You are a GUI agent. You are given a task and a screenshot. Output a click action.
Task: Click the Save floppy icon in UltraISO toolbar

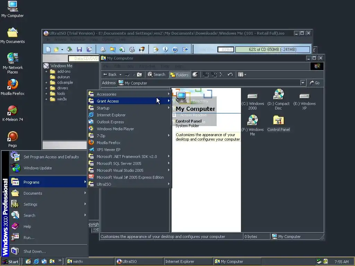tap(79, 49)
